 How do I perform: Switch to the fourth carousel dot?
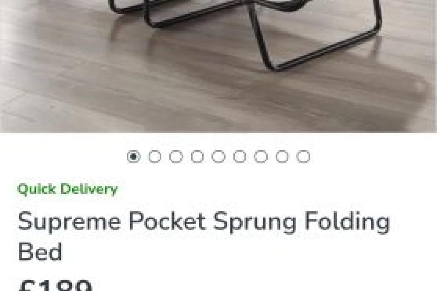click(197, 156)
